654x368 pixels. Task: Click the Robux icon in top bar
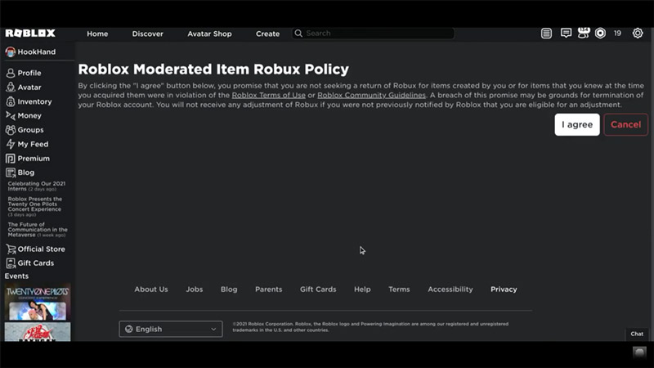[x=600, y=34]
